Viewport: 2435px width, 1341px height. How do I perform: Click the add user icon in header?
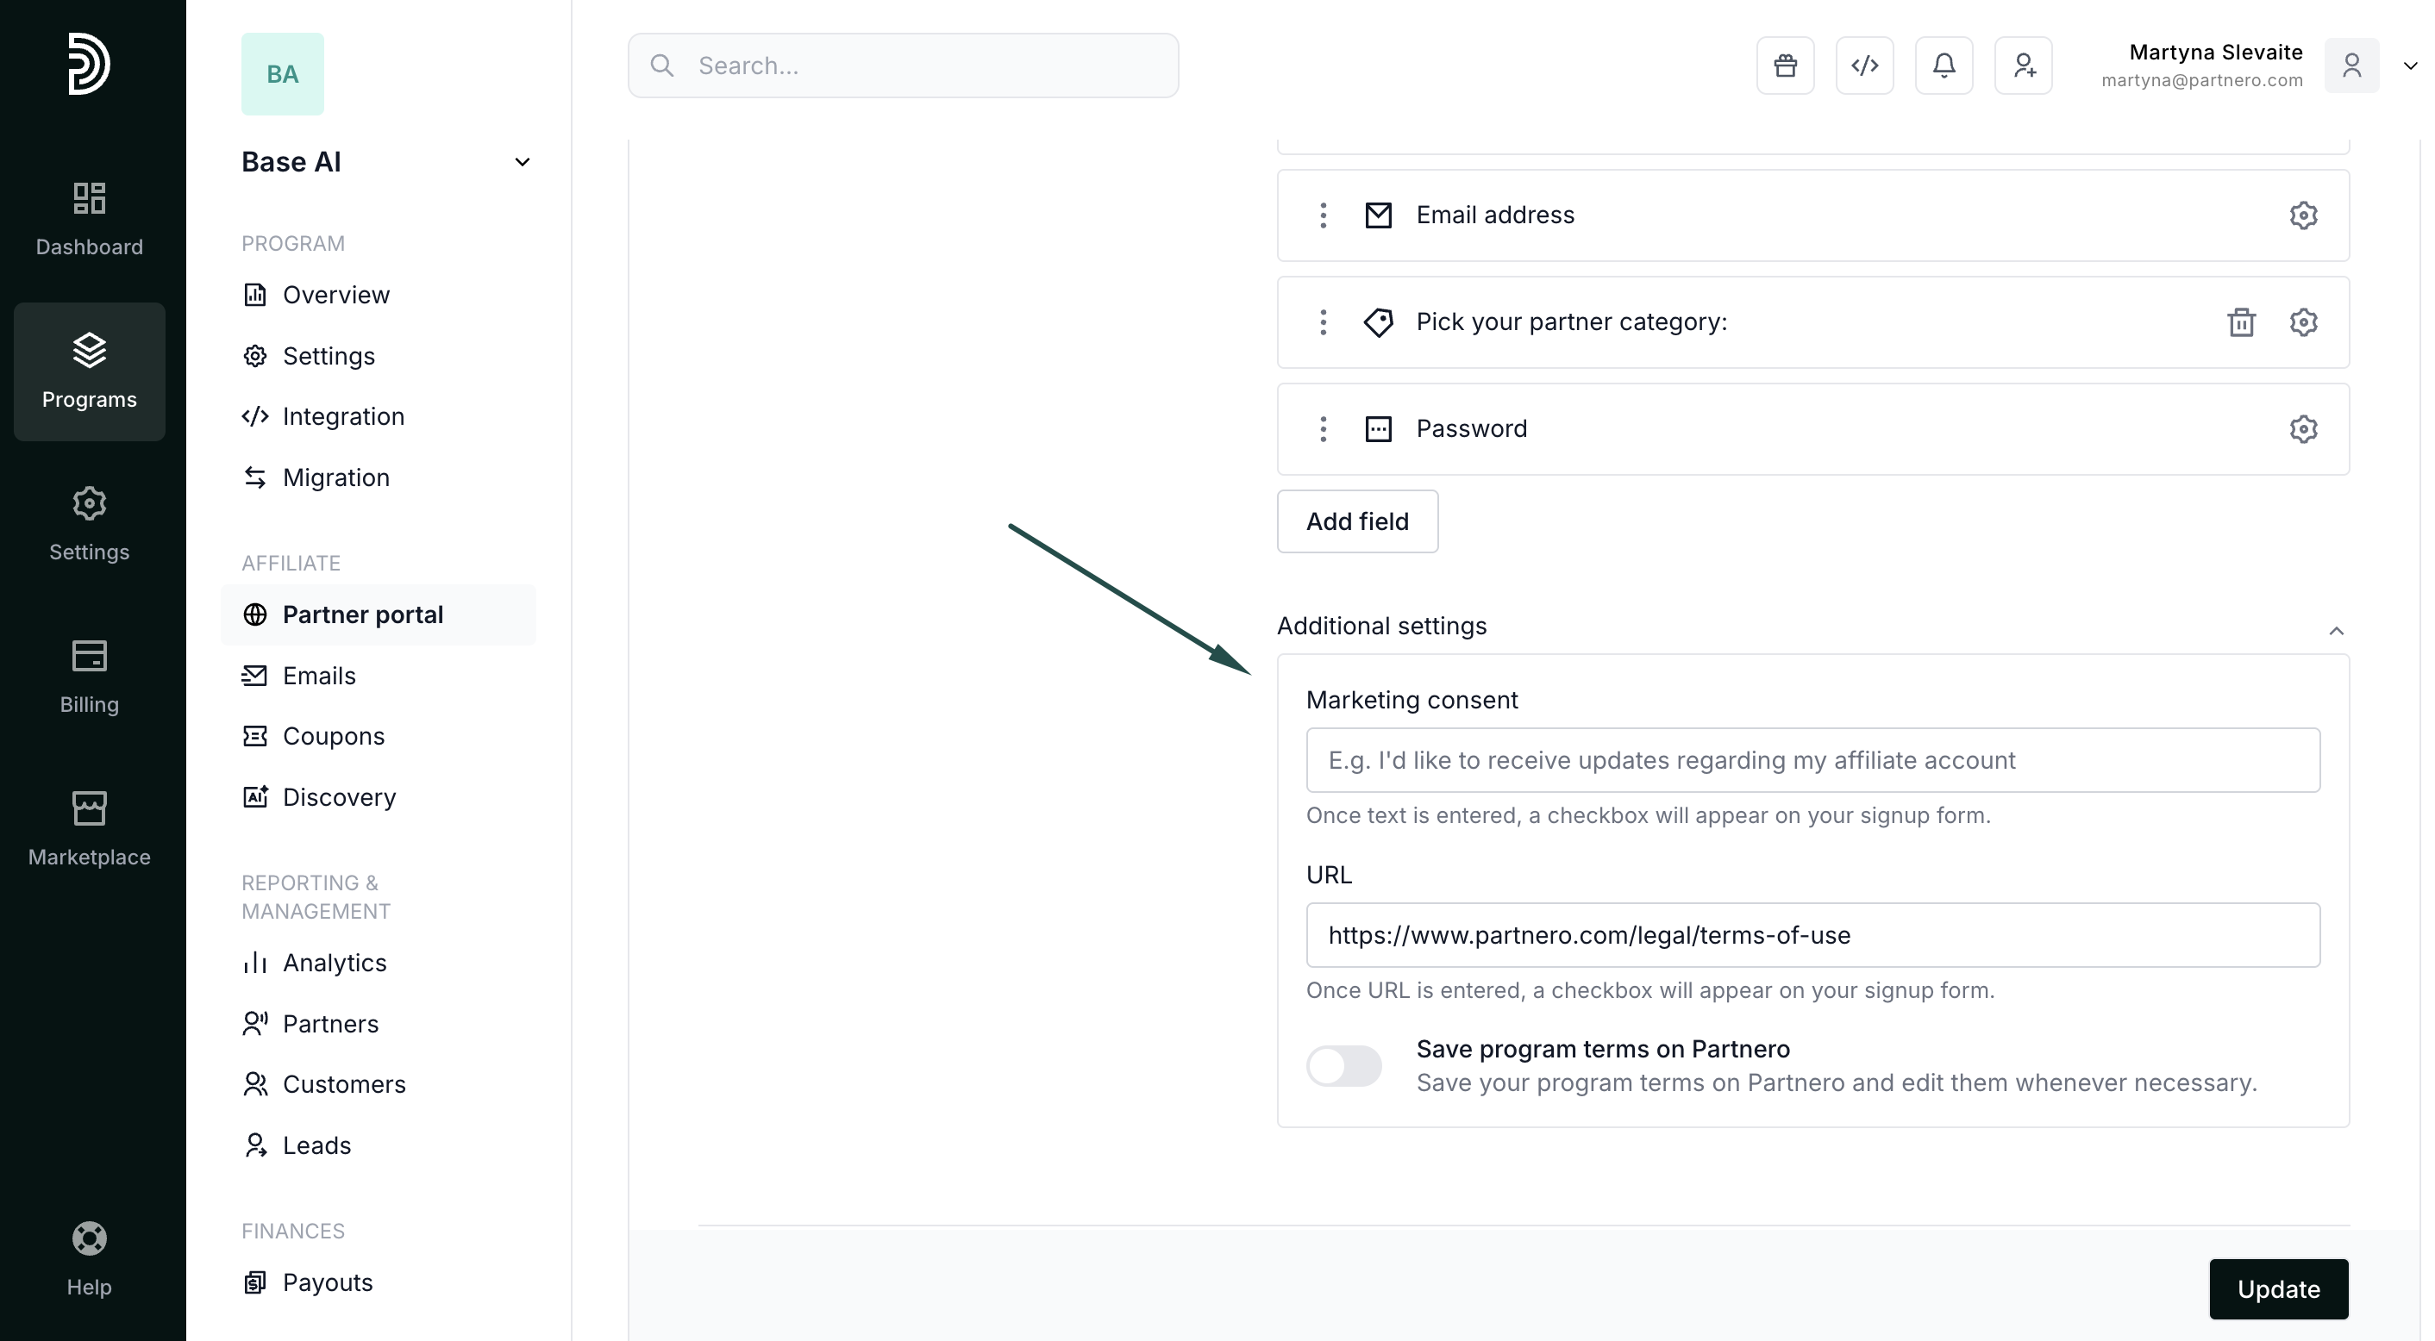point(2023,65)
